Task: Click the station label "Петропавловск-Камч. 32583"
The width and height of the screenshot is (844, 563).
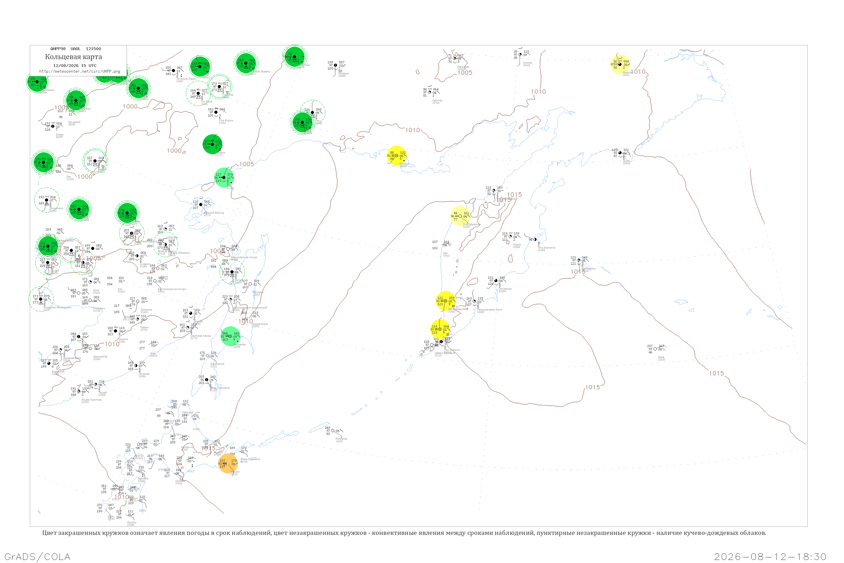Action: tap(490, 310)
